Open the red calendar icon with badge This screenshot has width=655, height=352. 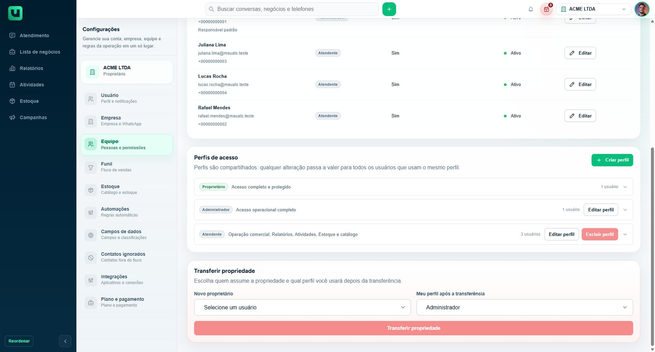[x=547, y=9]
